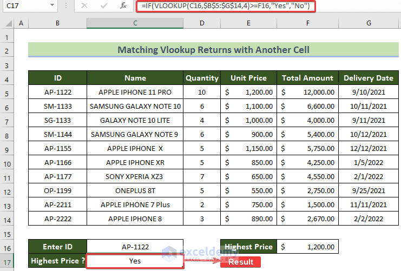
Task: Select quantity cell '7' for Sony Xperia
Action: click(x=202, y=176)
